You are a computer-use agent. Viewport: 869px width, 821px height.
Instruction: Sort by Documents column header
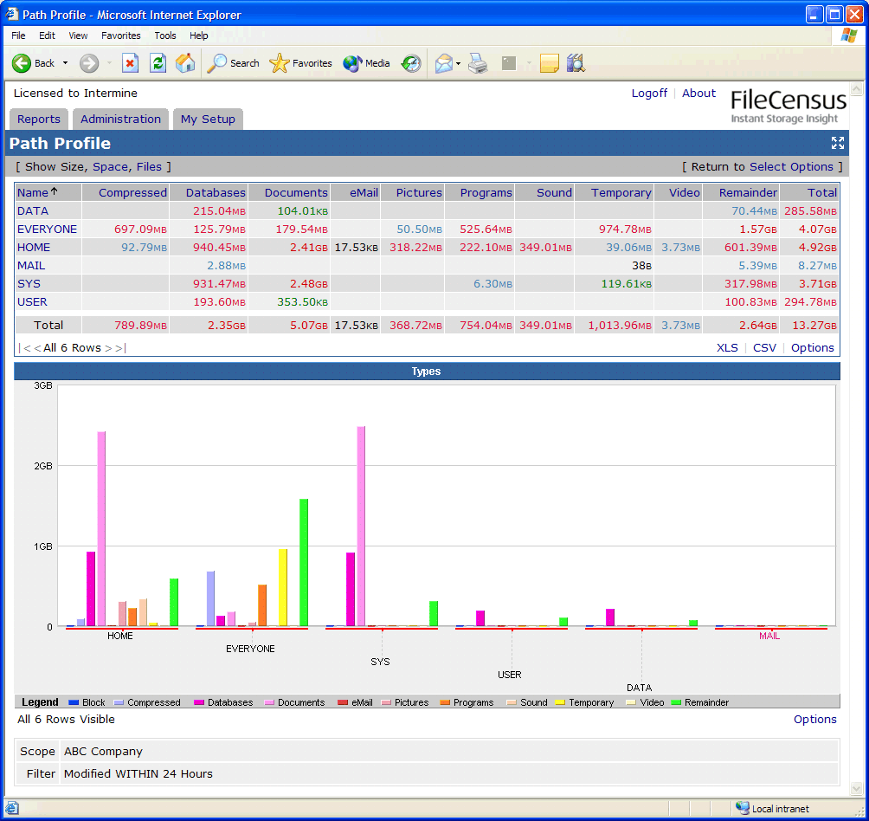pos(296,192)
